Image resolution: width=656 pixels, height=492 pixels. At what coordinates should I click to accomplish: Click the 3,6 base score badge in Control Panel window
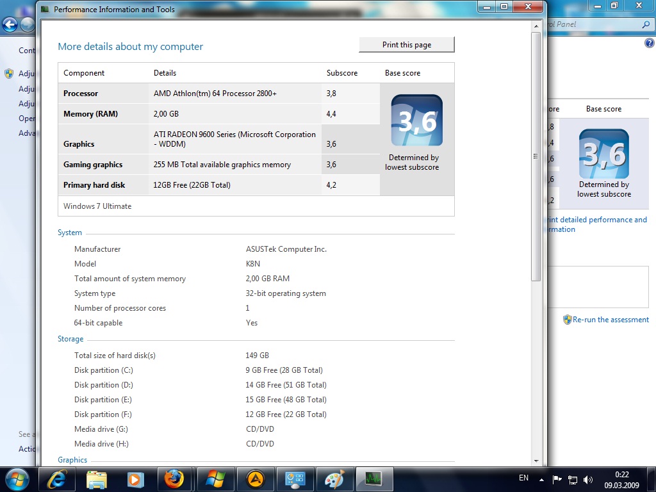603,154
